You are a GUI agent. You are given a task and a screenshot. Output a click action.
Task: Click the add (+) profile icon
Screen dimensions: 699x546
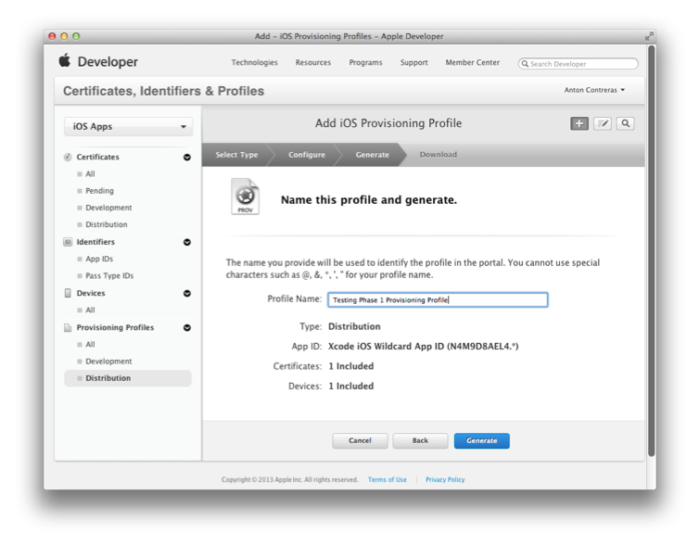click(x=579, y=123)
